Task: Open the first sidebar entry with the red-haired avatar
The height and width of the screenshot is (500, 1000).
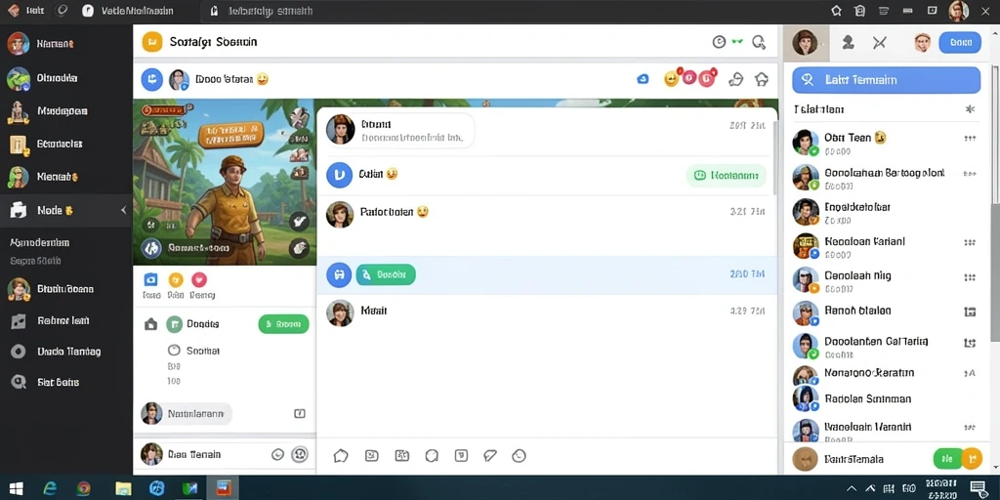Action: pos(66,44)
